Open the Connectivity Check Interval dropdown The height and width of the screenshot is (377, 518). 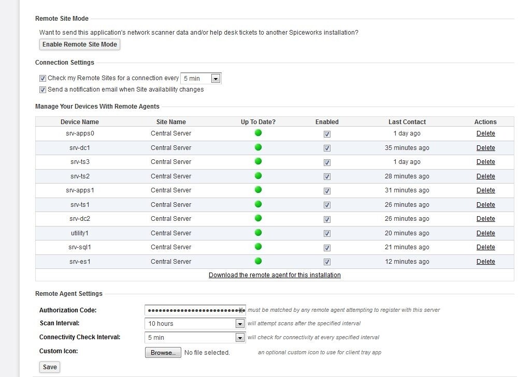[x=239, y=337]
